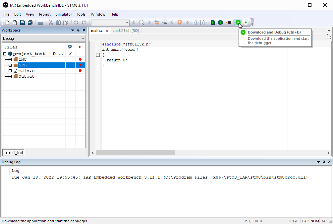The width and height of the screenshot is (333, 224).
Task: Open the Debug configuration dropdown
Action: click(83, 38)
